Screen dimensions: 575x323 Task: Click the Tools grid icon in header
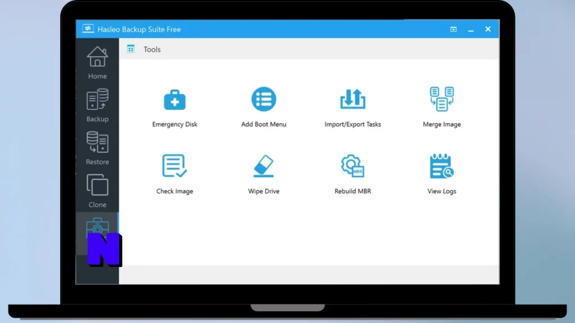click(x=131, y=49)
